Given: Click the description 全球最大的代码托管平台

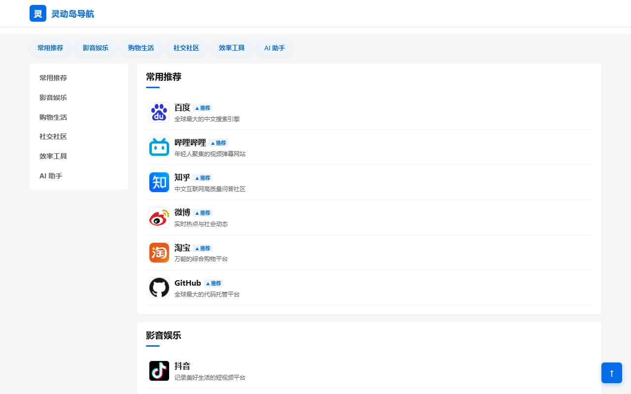Looking at the screenshot, I should (207, 294).
